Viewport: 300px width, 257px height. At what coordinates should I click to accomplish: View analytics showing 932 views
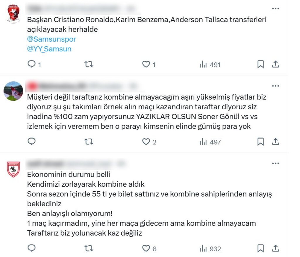click(210, 249)
